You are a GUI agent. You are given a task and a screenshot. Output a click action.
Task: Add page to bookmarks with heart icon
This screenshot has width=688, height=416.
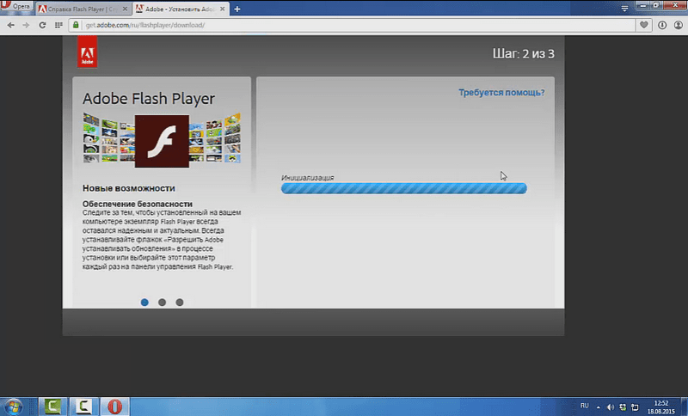click(643, 25)
